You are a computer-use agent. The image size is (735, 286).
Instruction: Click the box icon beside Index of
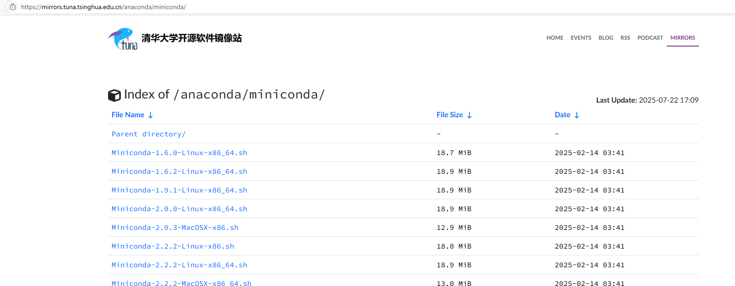tap(114, 95)
